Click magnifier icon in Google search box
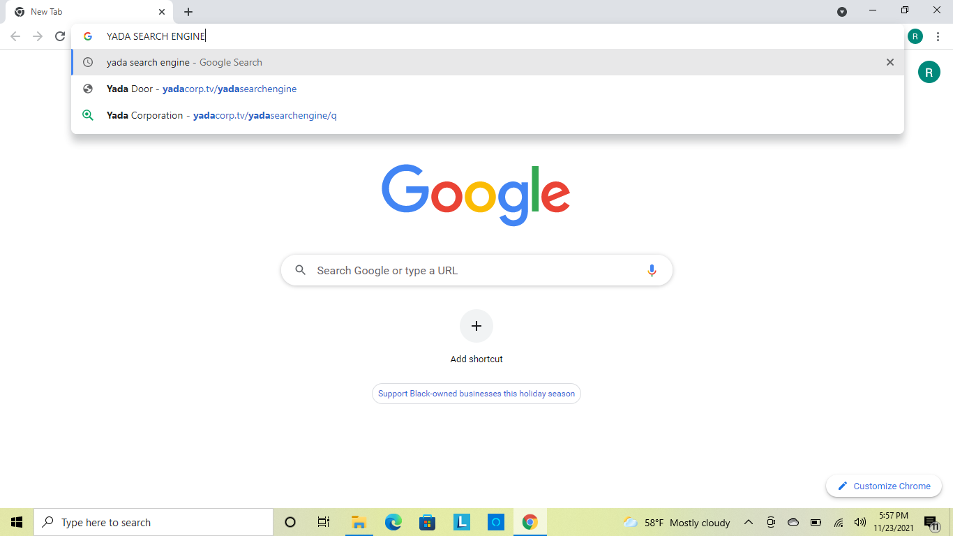 point(300,270)
